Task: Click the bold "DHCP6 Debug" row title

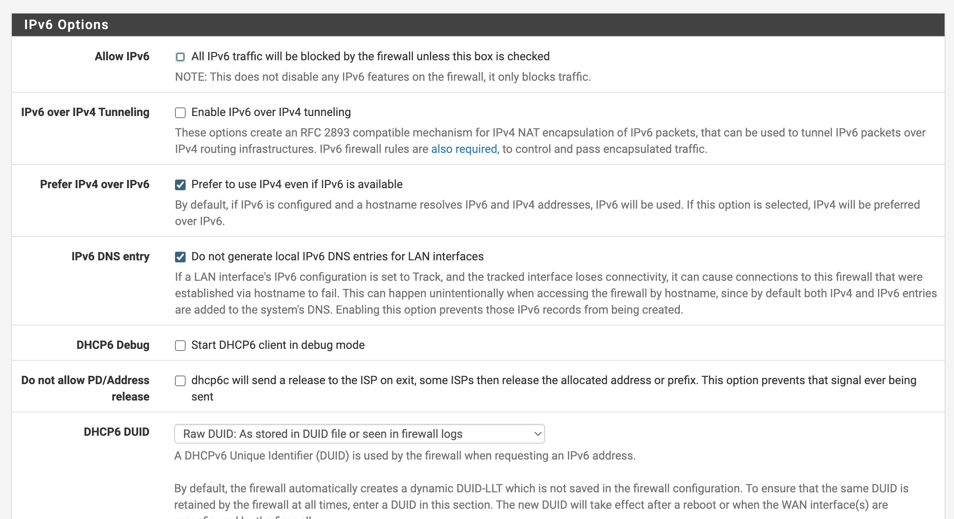Action: point(113,345)
